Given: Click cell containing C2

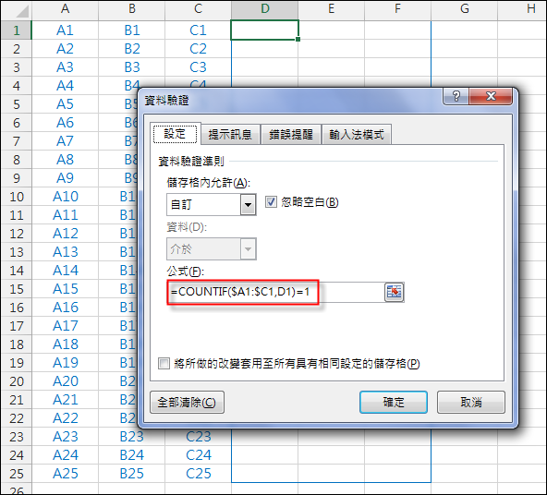Looking at the screenshot, I should point(198,49).
